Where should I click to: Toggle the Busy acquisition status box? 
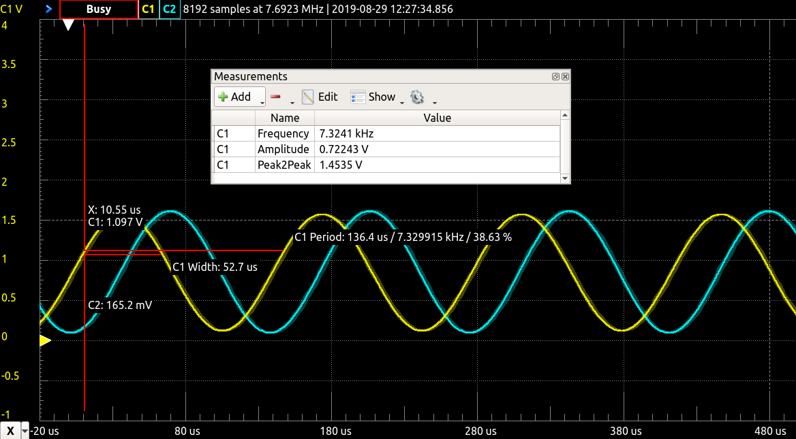(97, 9)
